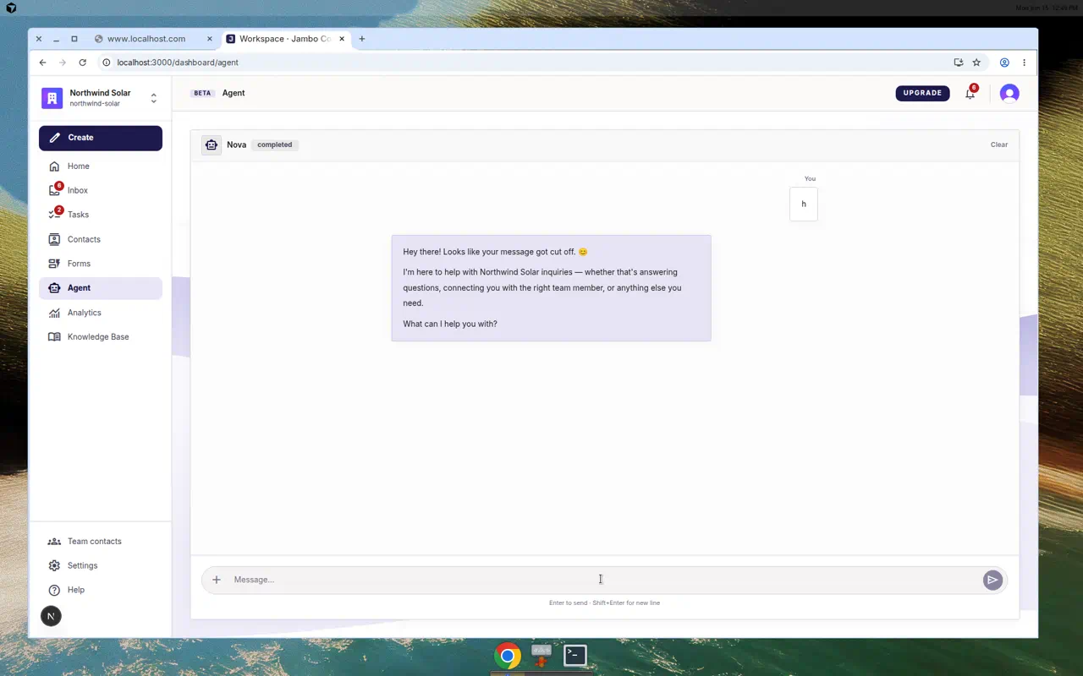1083x676 pixels.
Task: Click the Contacts icon
Action: [x=54, y=239]
